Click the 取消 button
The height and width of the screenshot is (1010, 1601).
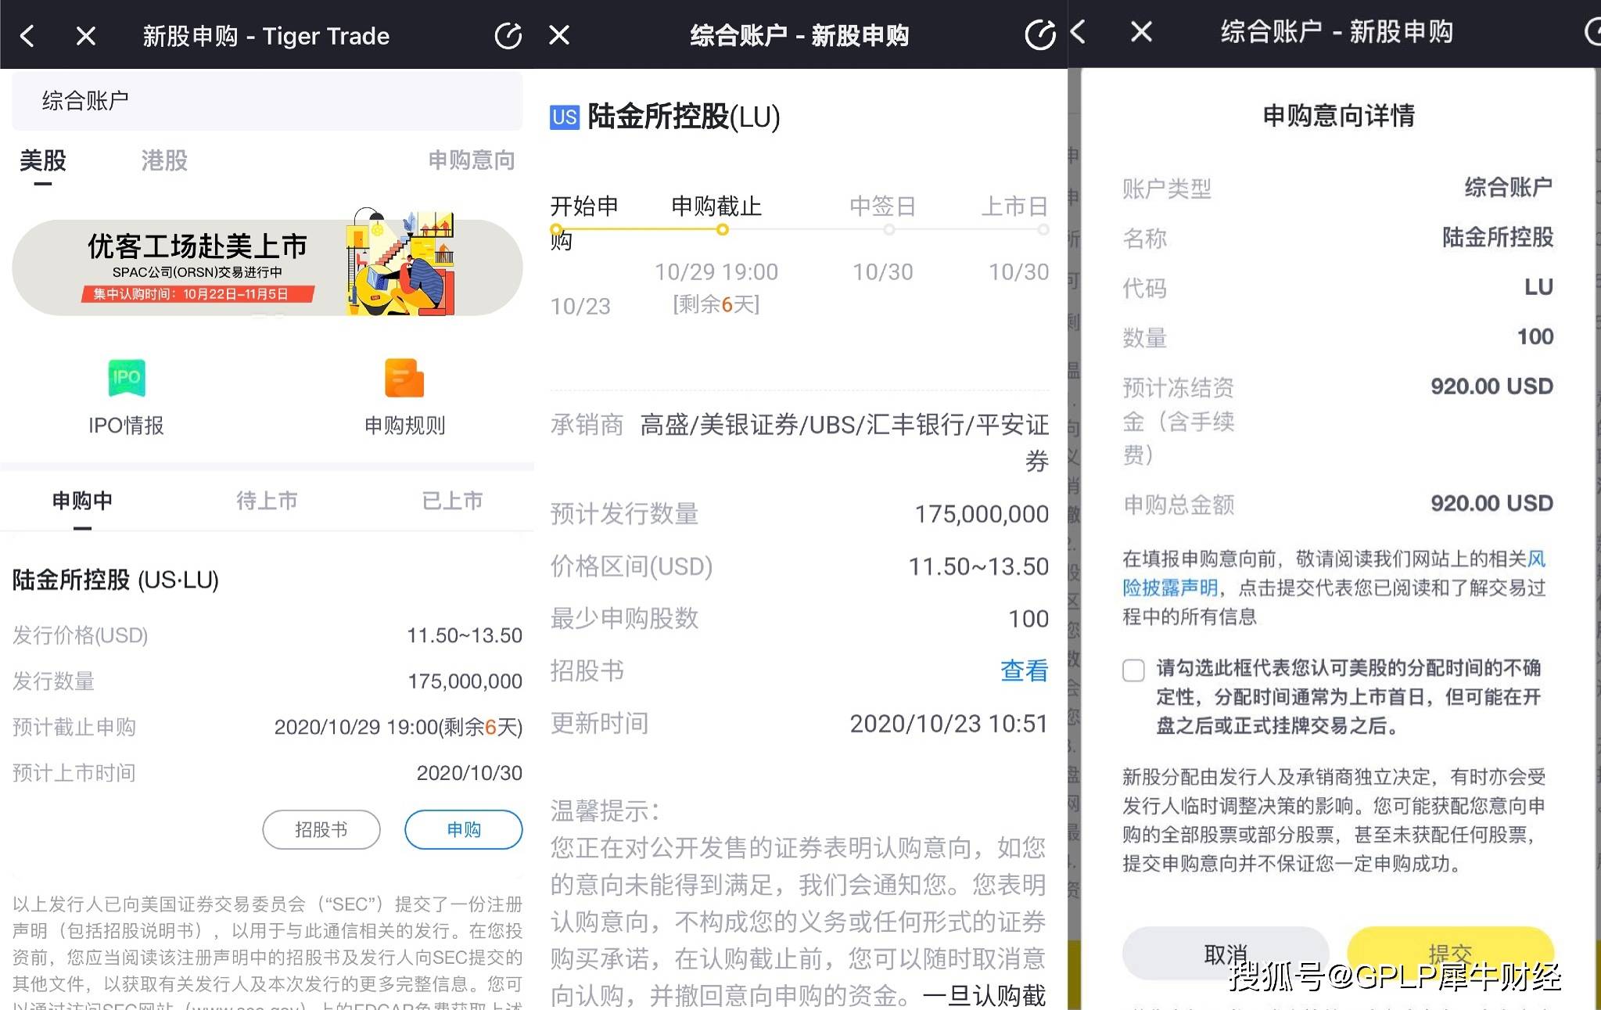coord(1226,954)
